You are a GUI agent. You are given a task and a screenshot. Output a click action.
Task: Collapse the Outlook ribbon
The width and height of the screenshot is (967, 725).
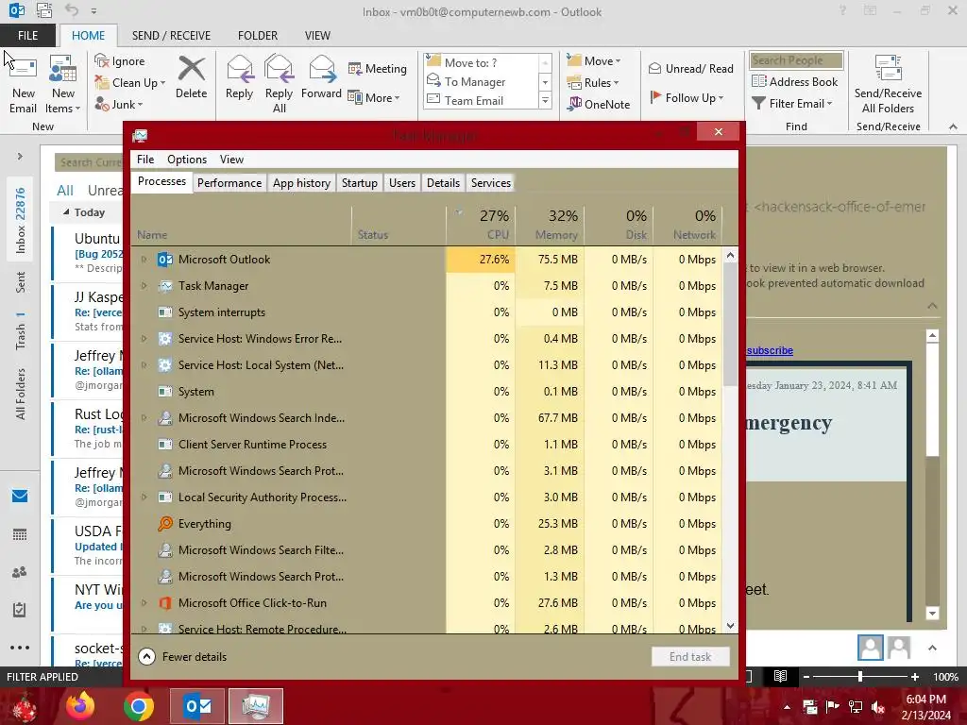tap(953, 126)
